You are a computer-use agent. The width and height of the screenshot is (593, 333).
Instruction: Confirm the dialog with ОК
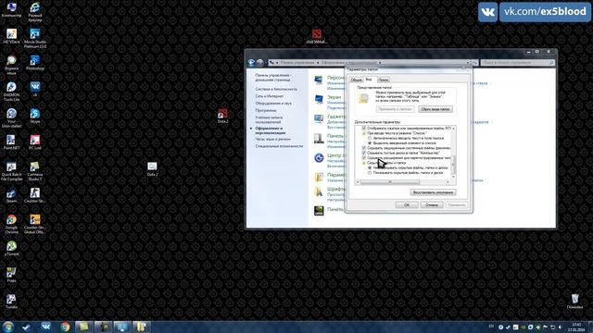407,204
